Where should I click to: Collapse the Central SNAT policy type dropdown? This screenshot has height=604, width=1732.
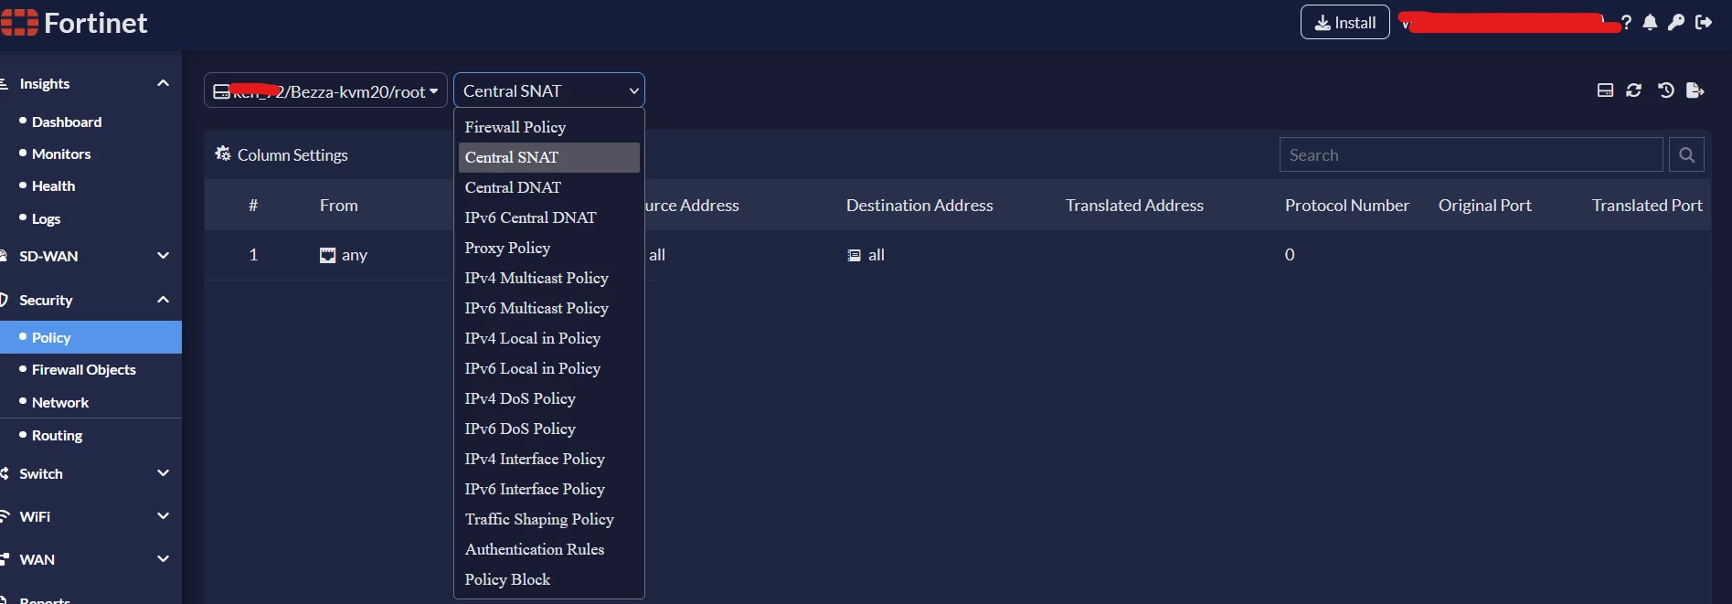[549, 90]
